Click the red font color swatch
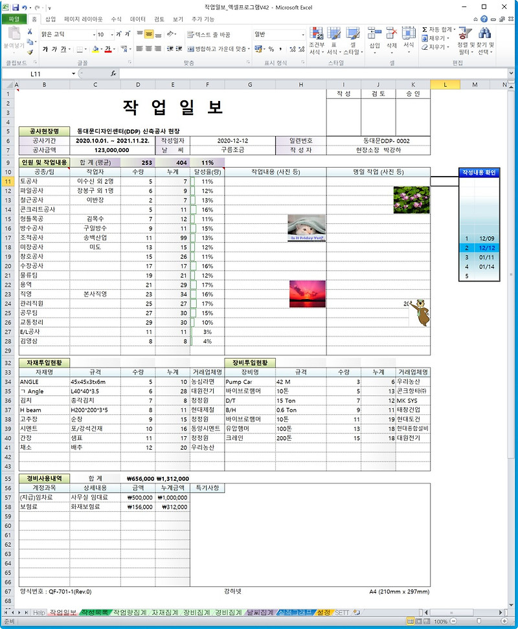 [x=108, y=49]
